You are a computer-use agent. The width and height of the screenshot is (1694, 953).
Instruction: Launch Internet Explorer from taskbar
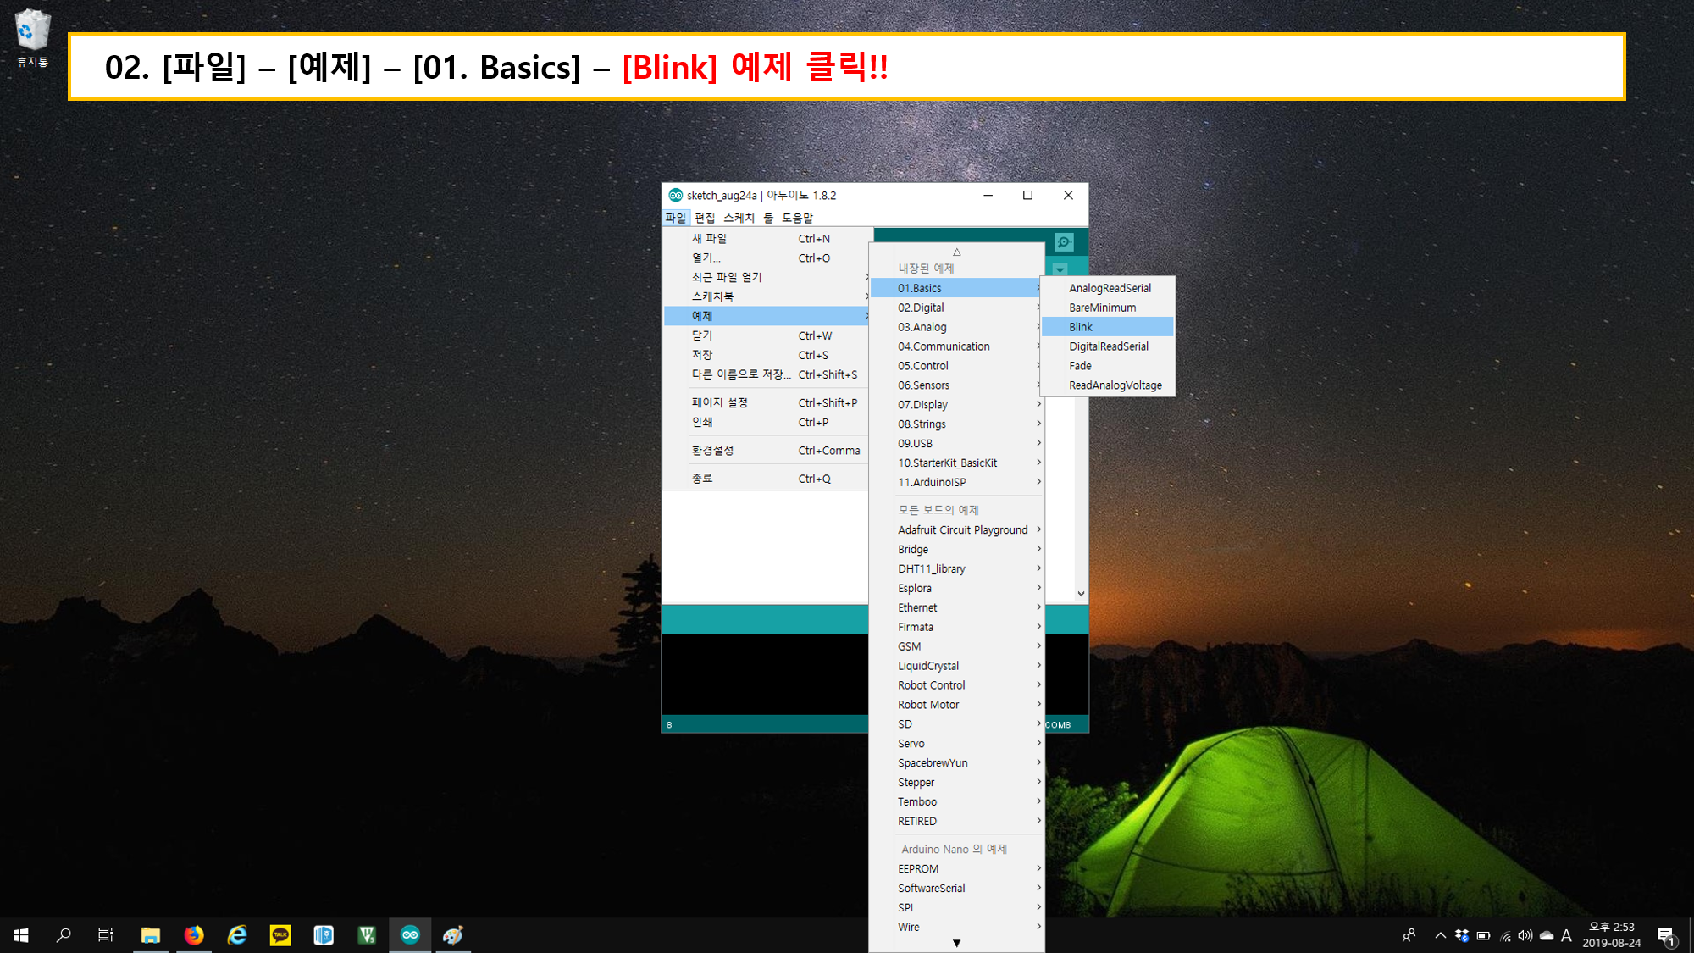pos(237,935)
